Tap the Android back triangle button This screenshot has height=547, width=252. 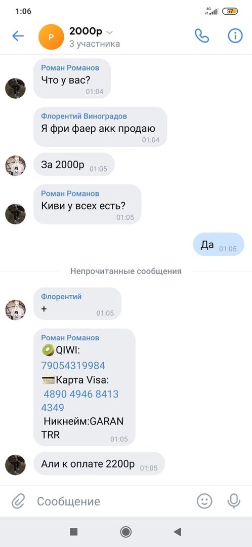[178, 532]
